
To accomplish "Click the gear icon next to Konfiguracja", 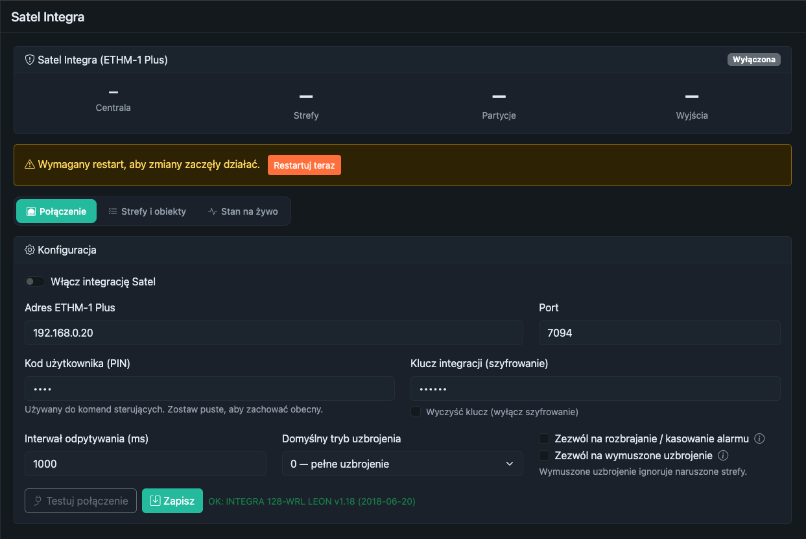I will (30, 250).
